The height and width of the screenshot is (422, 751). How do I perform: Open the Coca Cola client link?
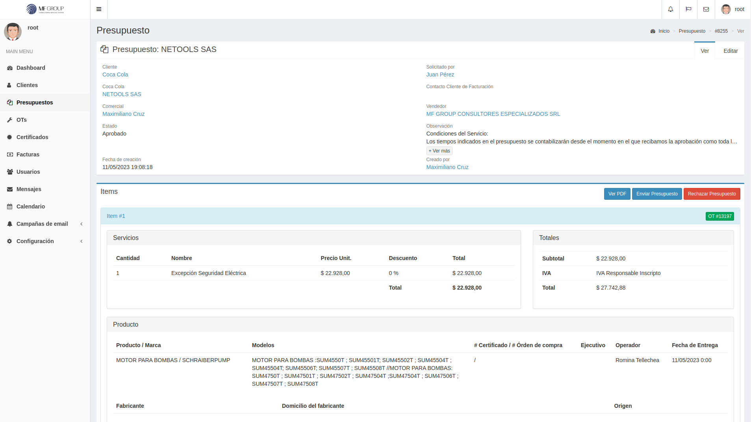[x=115, y=74]
